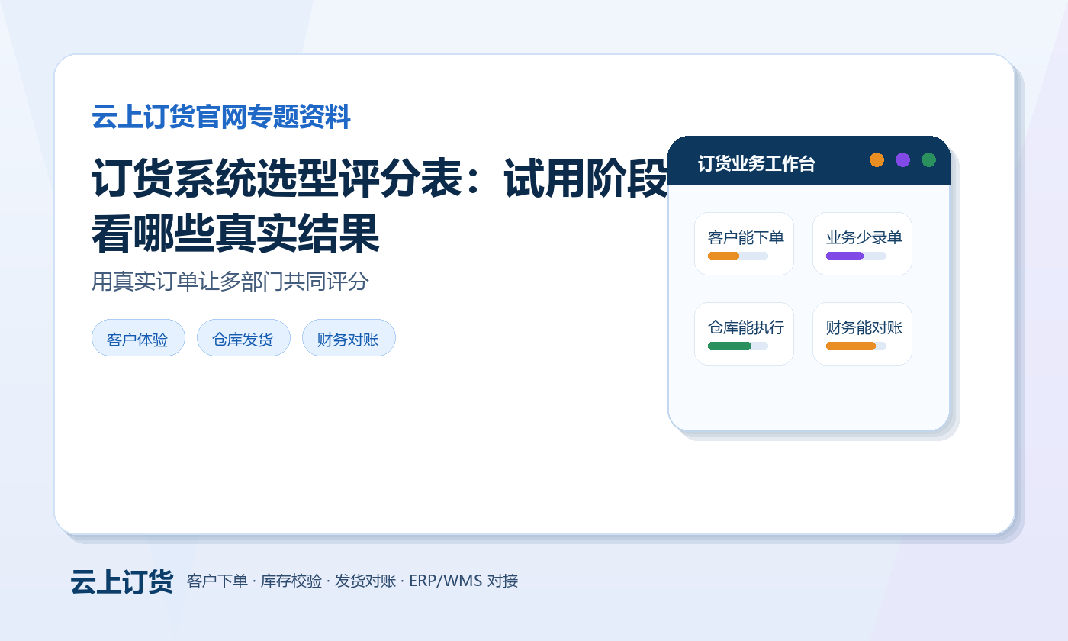This screenshot has height=641, width=1068.
Task: Open the 仓库能执行 card
Action: point(744,333)
